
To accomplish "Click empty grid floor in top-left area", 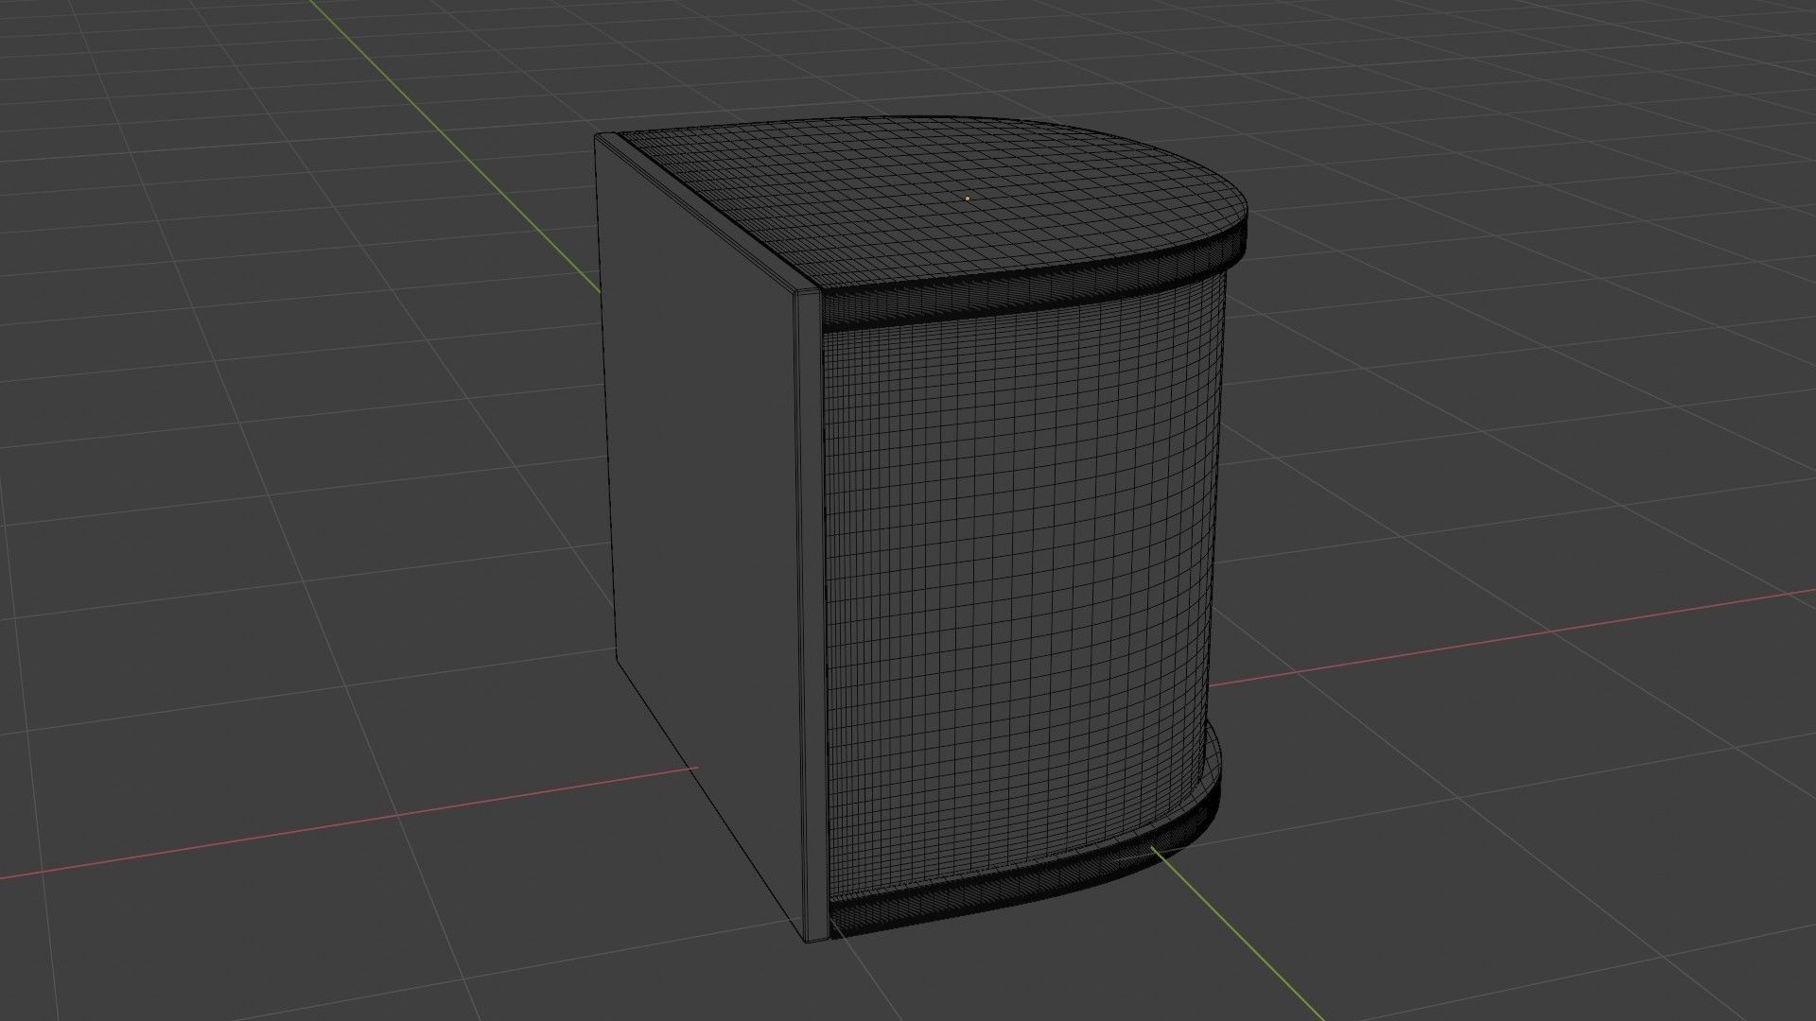I will point(189,189).
